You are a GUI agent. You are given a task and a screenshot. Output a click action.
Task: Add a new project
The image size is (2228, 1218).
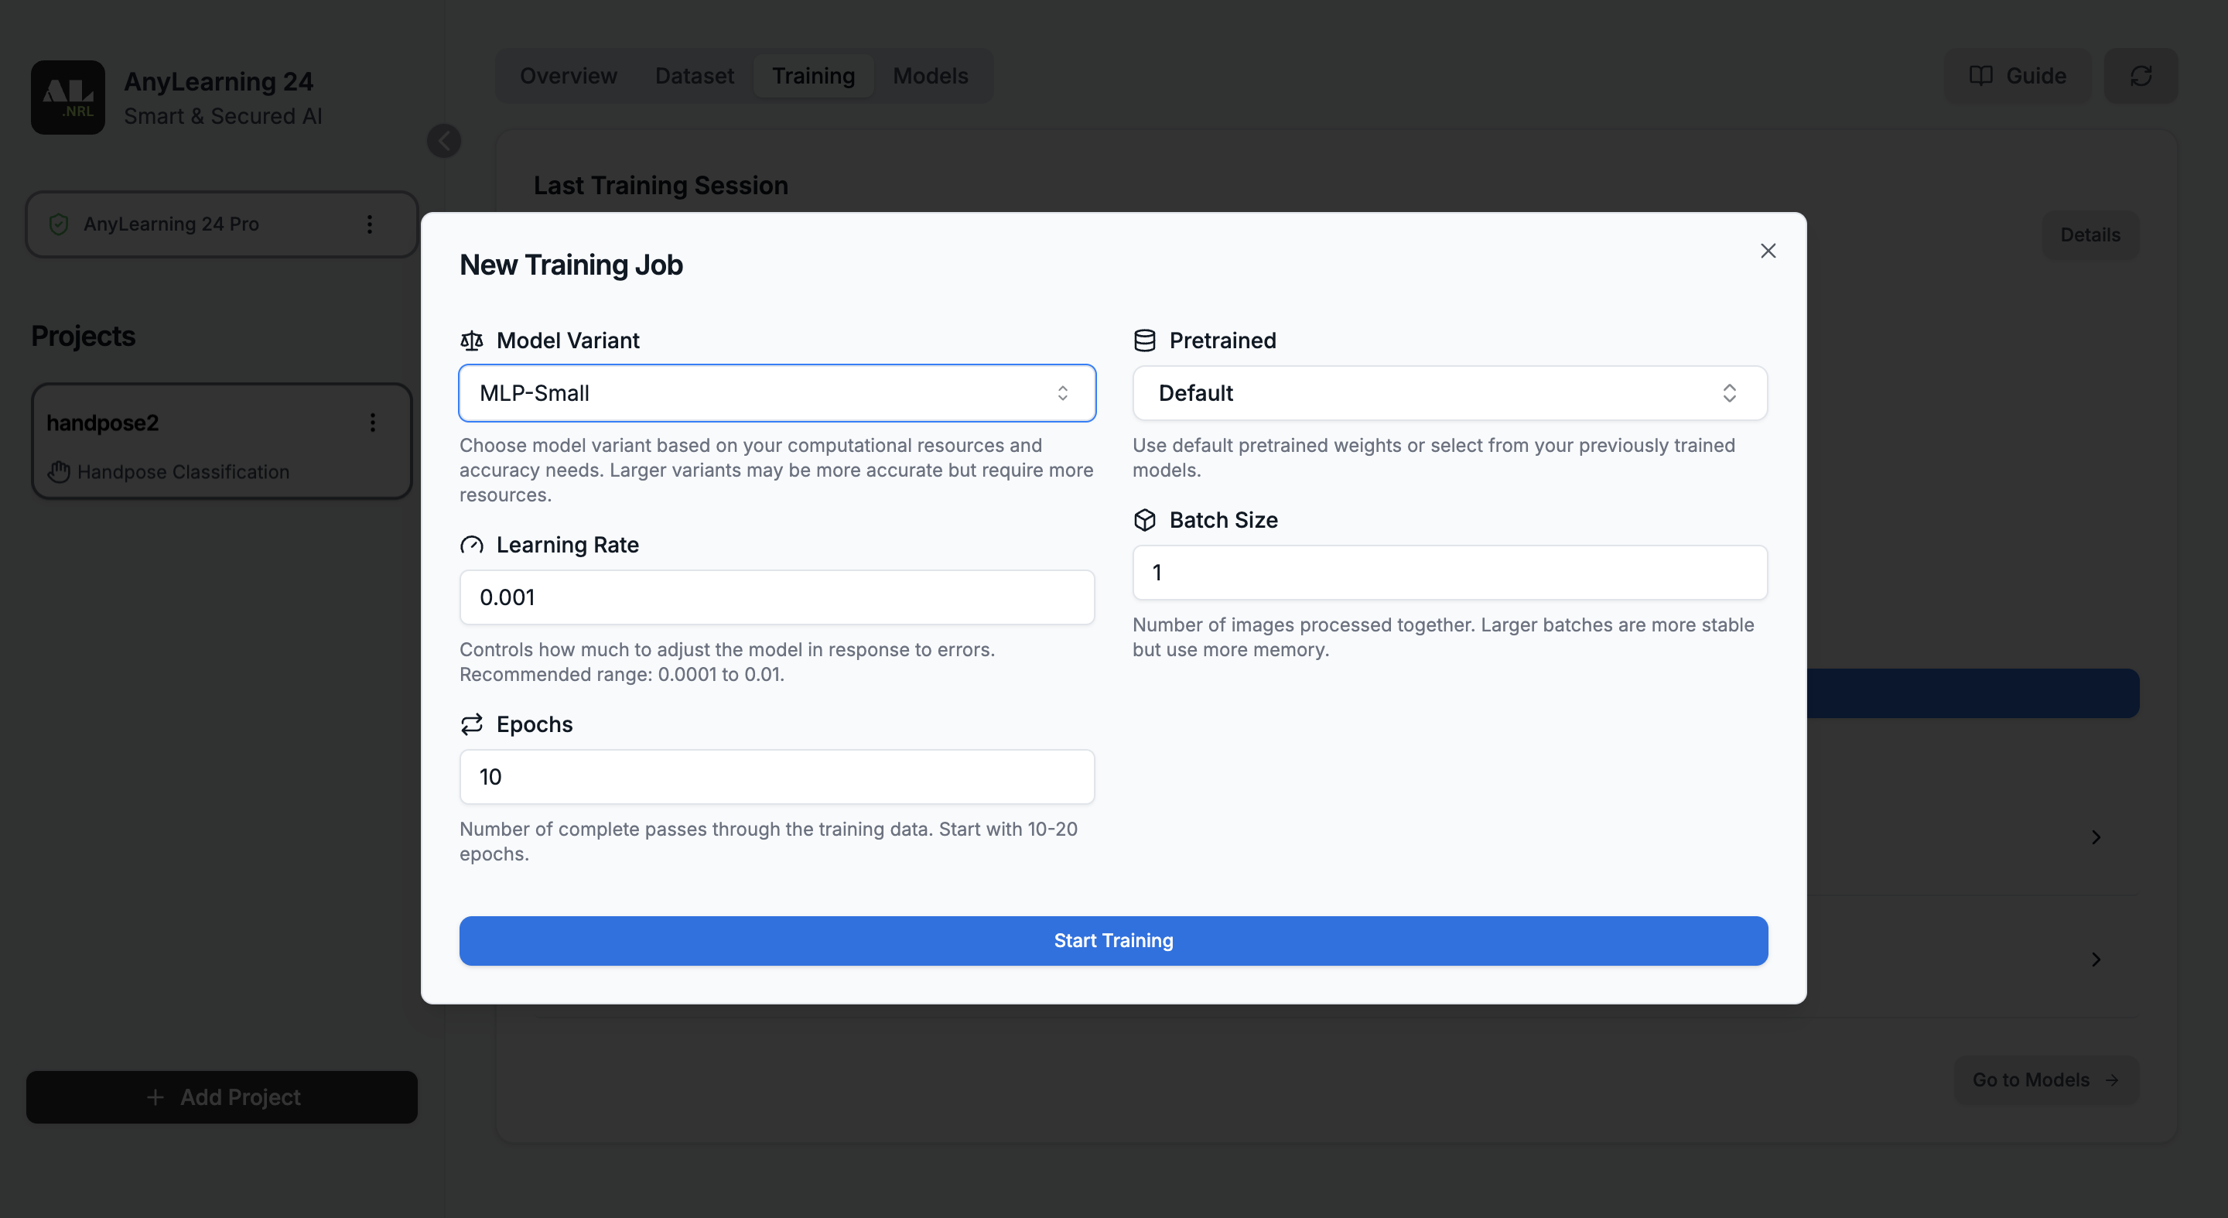(221, 1097)
